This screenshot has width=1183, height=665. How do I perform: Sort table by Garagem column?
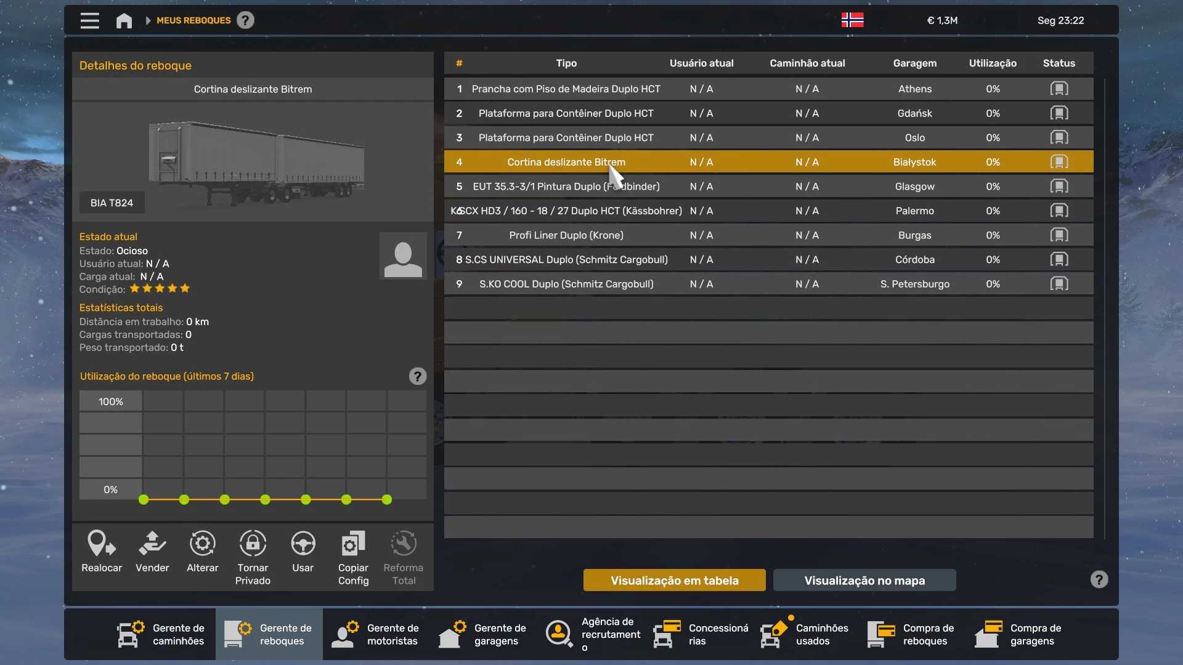coord(914,63)
